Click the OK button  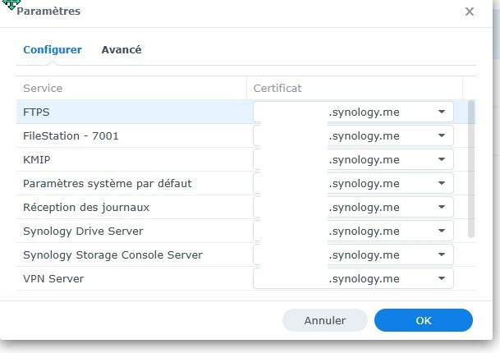point(424,320)
